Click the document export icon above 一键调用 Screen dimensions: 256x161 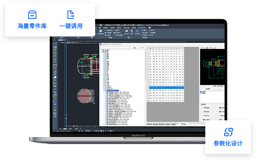(71, 15)
